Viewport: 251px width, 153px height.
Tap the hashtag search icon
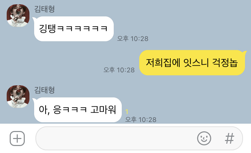(230, 138)
